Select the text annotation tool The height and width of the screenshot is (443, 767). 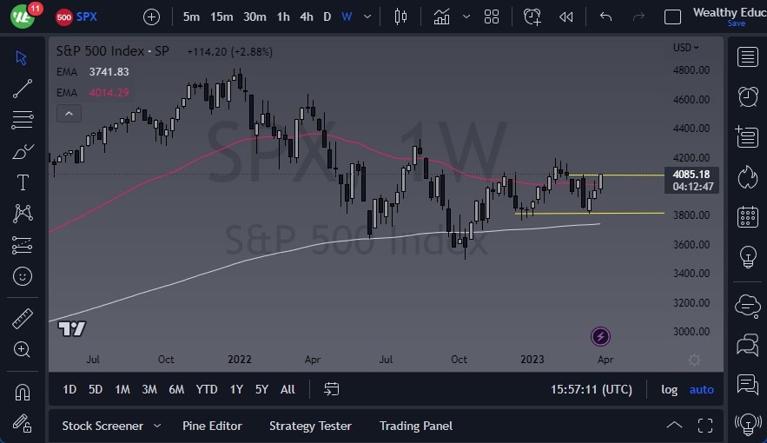coord(23,182)
